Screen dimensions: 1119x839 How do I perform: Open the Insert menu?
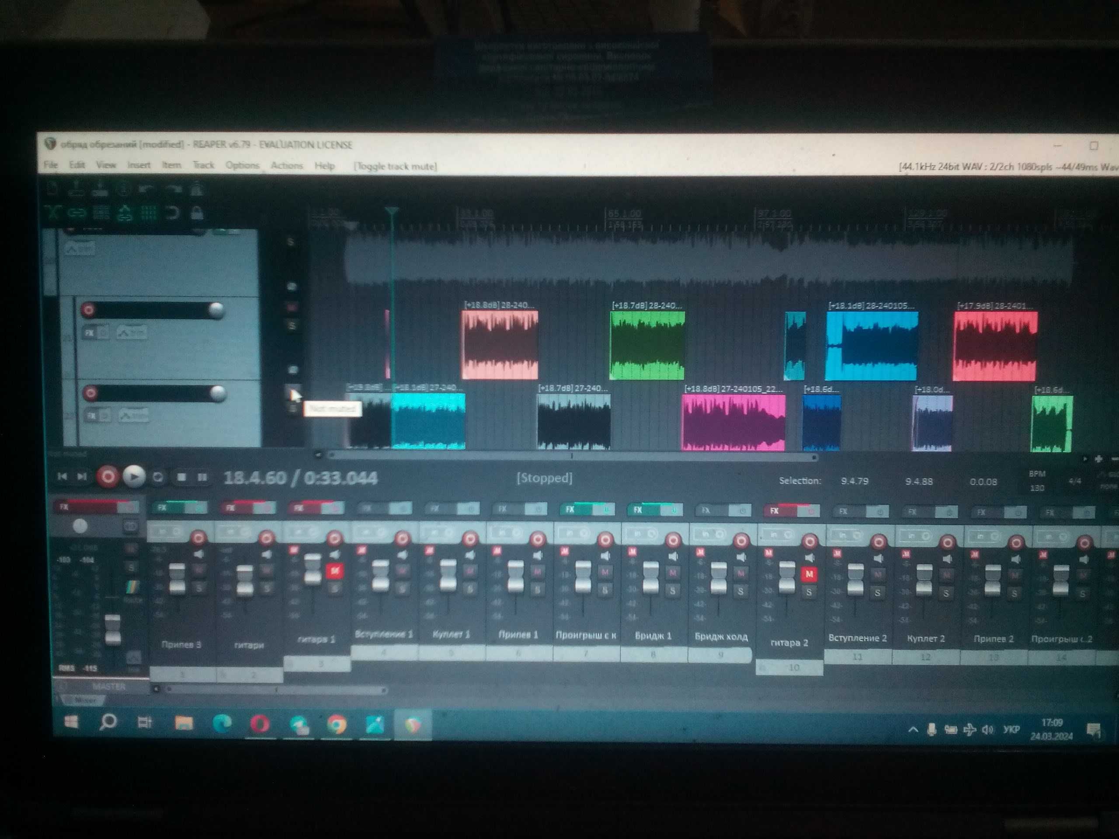[139, 165]
